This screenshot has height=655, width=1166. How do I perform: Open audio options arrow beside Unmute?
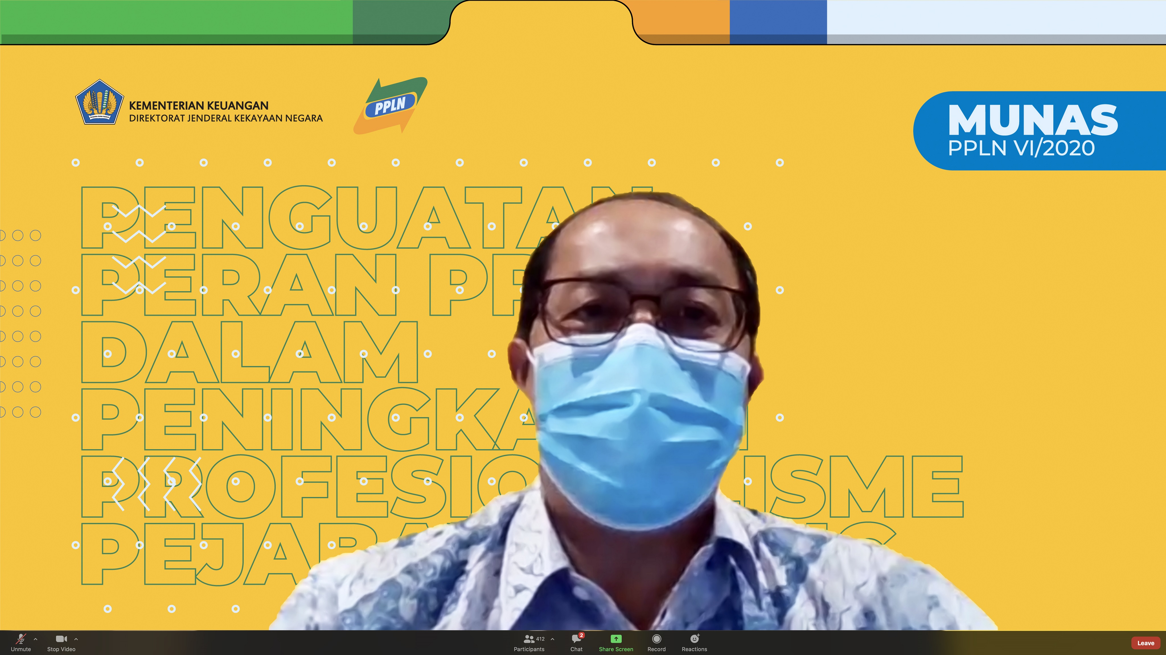pyautogui.click(x=36, y=639)
